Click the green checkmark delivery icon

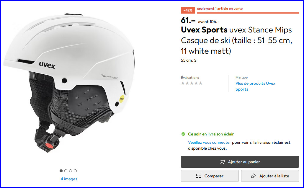pos(183,134)
